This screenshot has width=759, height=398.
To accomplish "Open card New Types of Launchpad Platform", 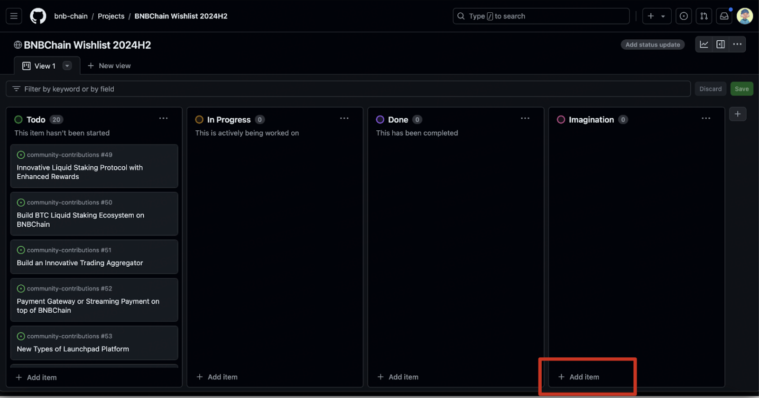I will tap(73, 349).
